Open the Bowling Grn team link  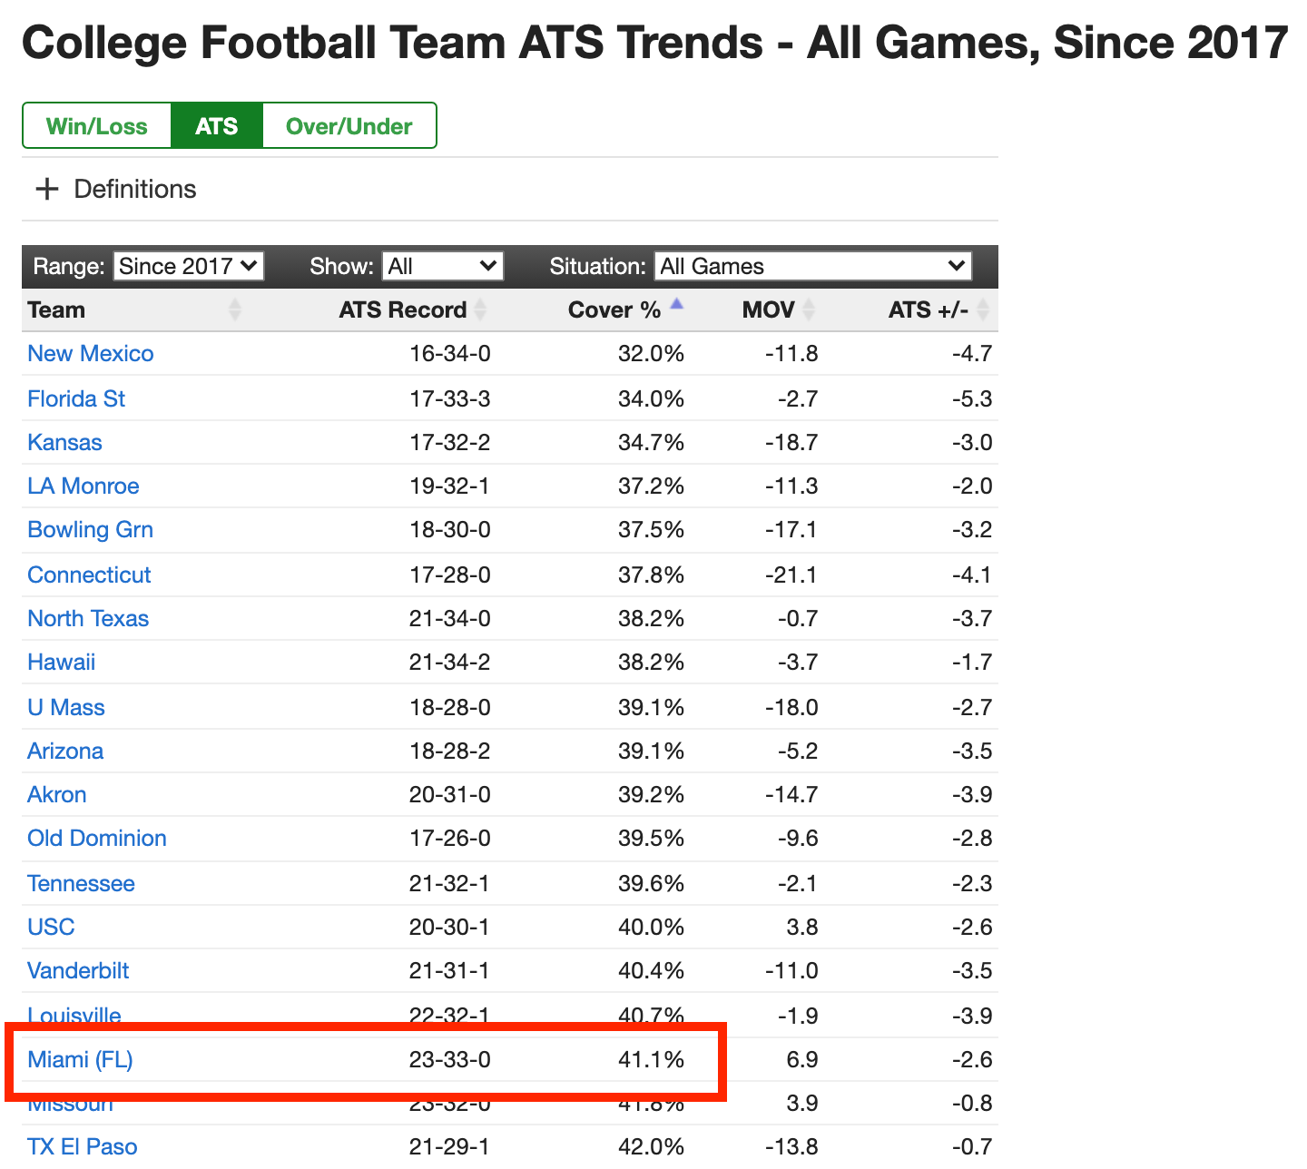click(90, 529)
